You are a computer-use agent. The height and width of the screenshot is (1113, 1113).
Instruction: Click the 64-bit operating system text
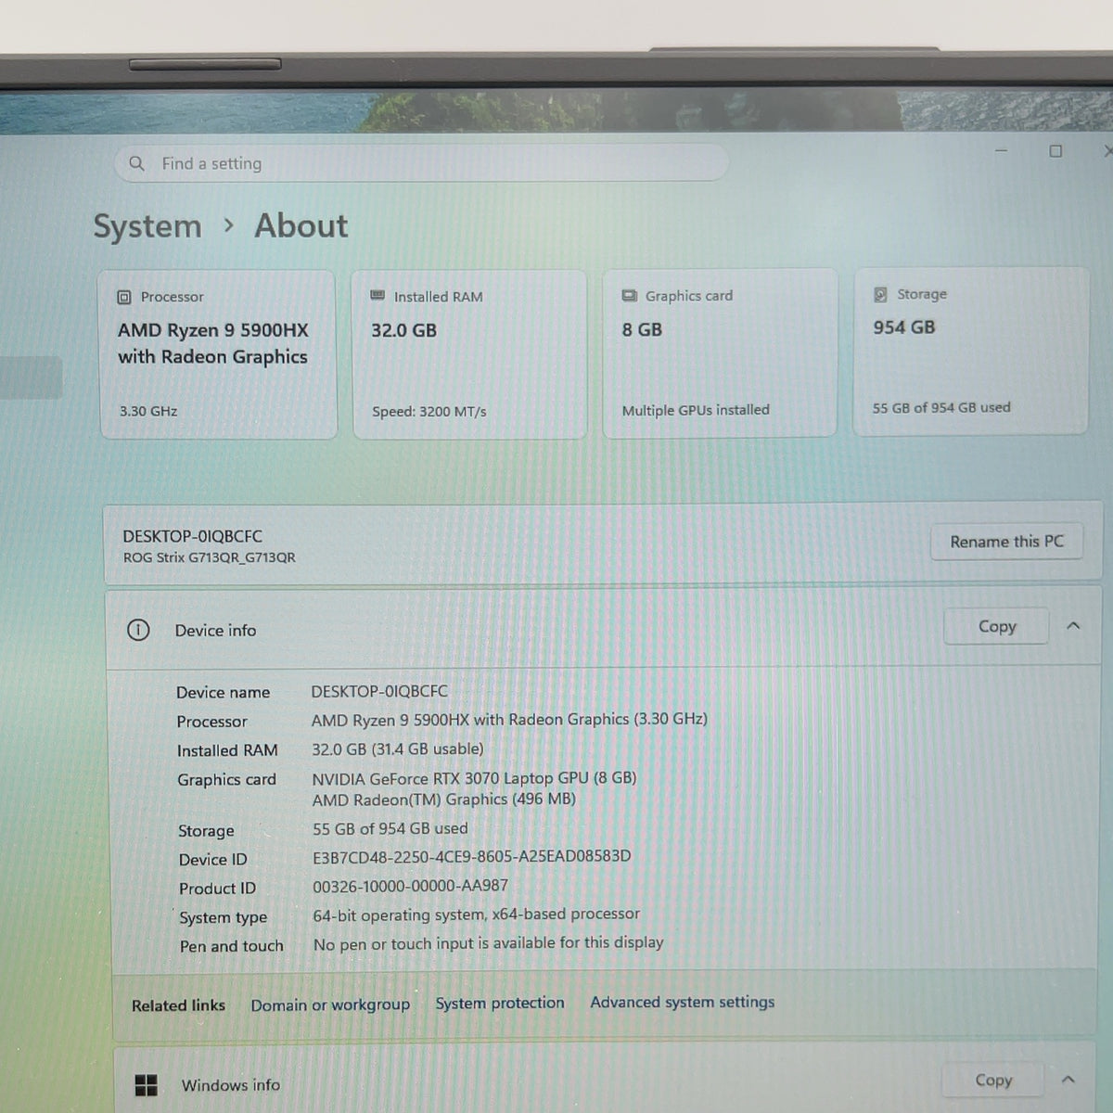[476, 915]
